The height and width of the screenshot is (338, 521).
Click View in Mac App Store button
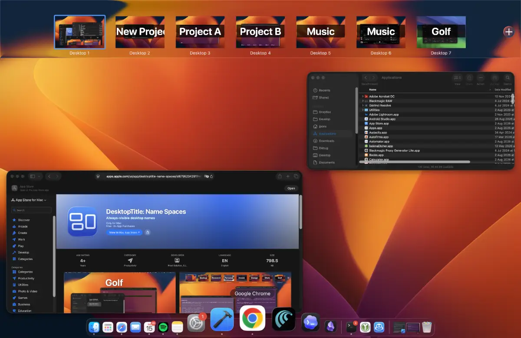pos(124,233)
